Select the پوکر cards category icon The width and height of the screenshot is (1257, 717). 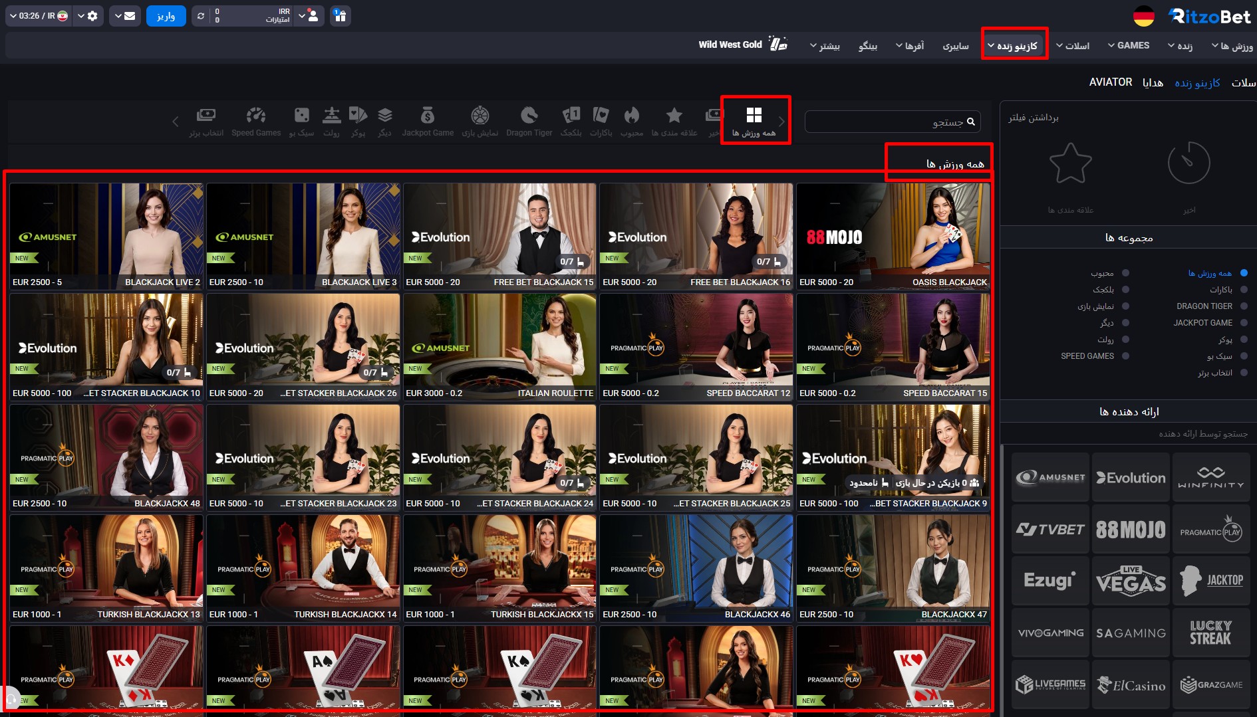(358, 121)
